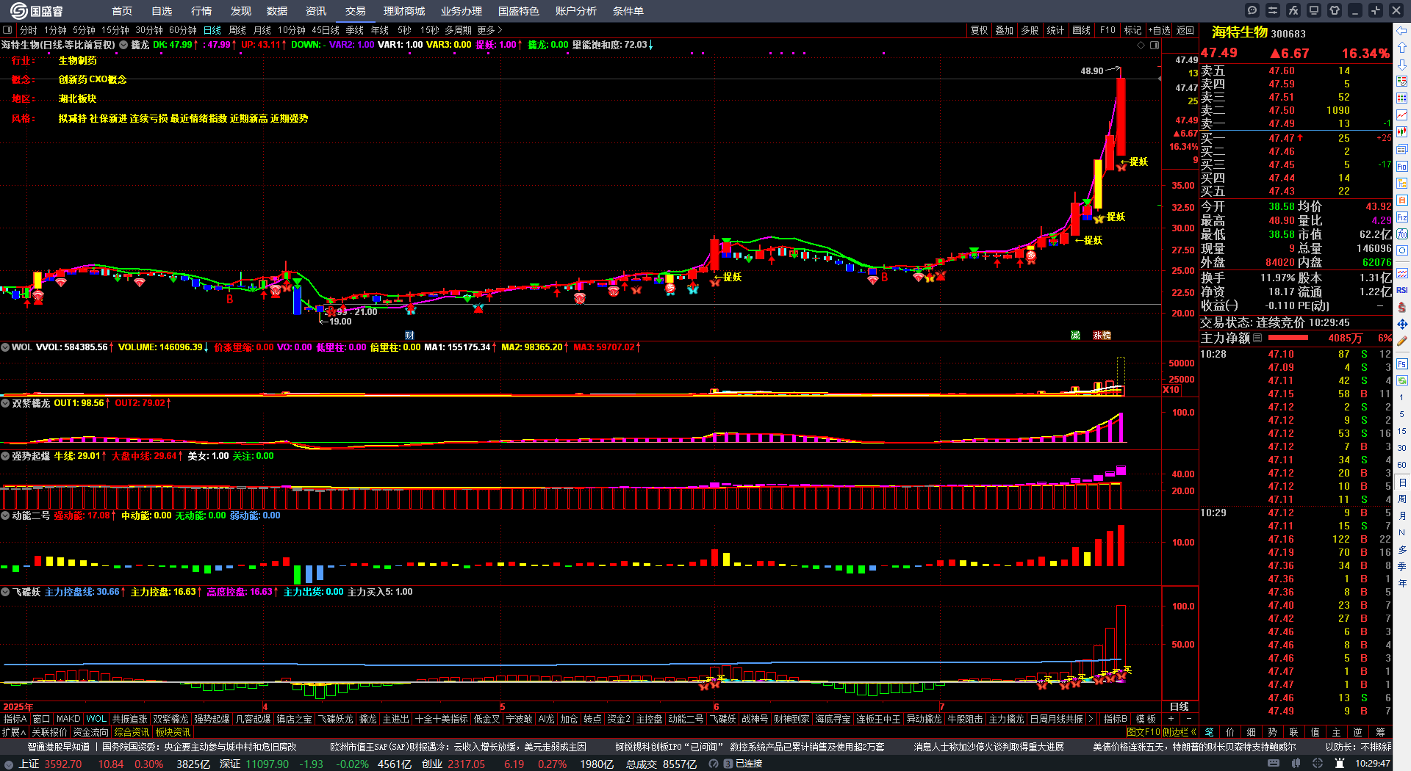Open the f(x) function sidebar icon
Screen dimensions: 1411x771
point(1402,234)
